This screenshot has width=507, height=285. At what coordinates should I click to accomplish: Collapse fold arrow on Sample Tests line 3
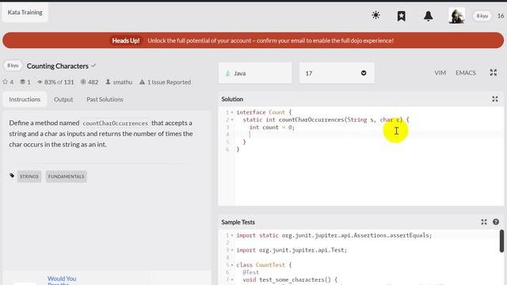click(232, 250)
